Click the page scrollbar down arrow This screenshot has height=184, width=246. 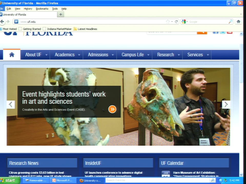pos(241,175)
